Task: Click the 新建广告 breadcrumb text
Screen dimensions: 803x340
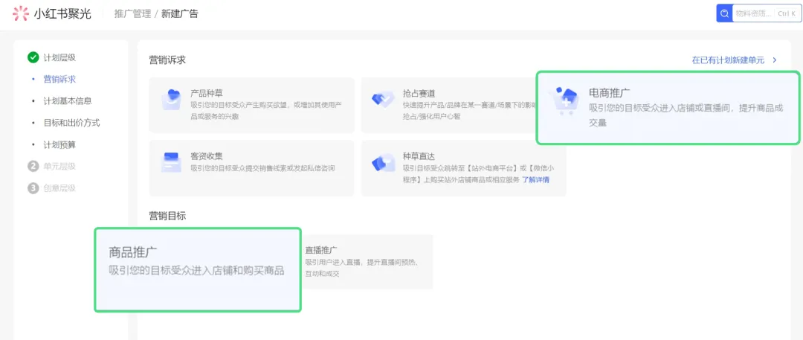Action: point(180,14)
